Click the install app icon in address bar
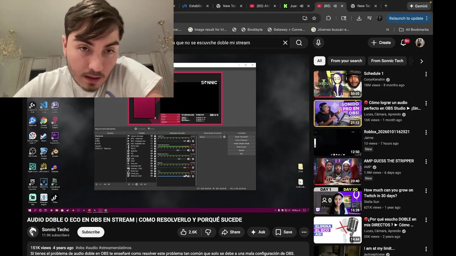 click(x=305, y=18)
